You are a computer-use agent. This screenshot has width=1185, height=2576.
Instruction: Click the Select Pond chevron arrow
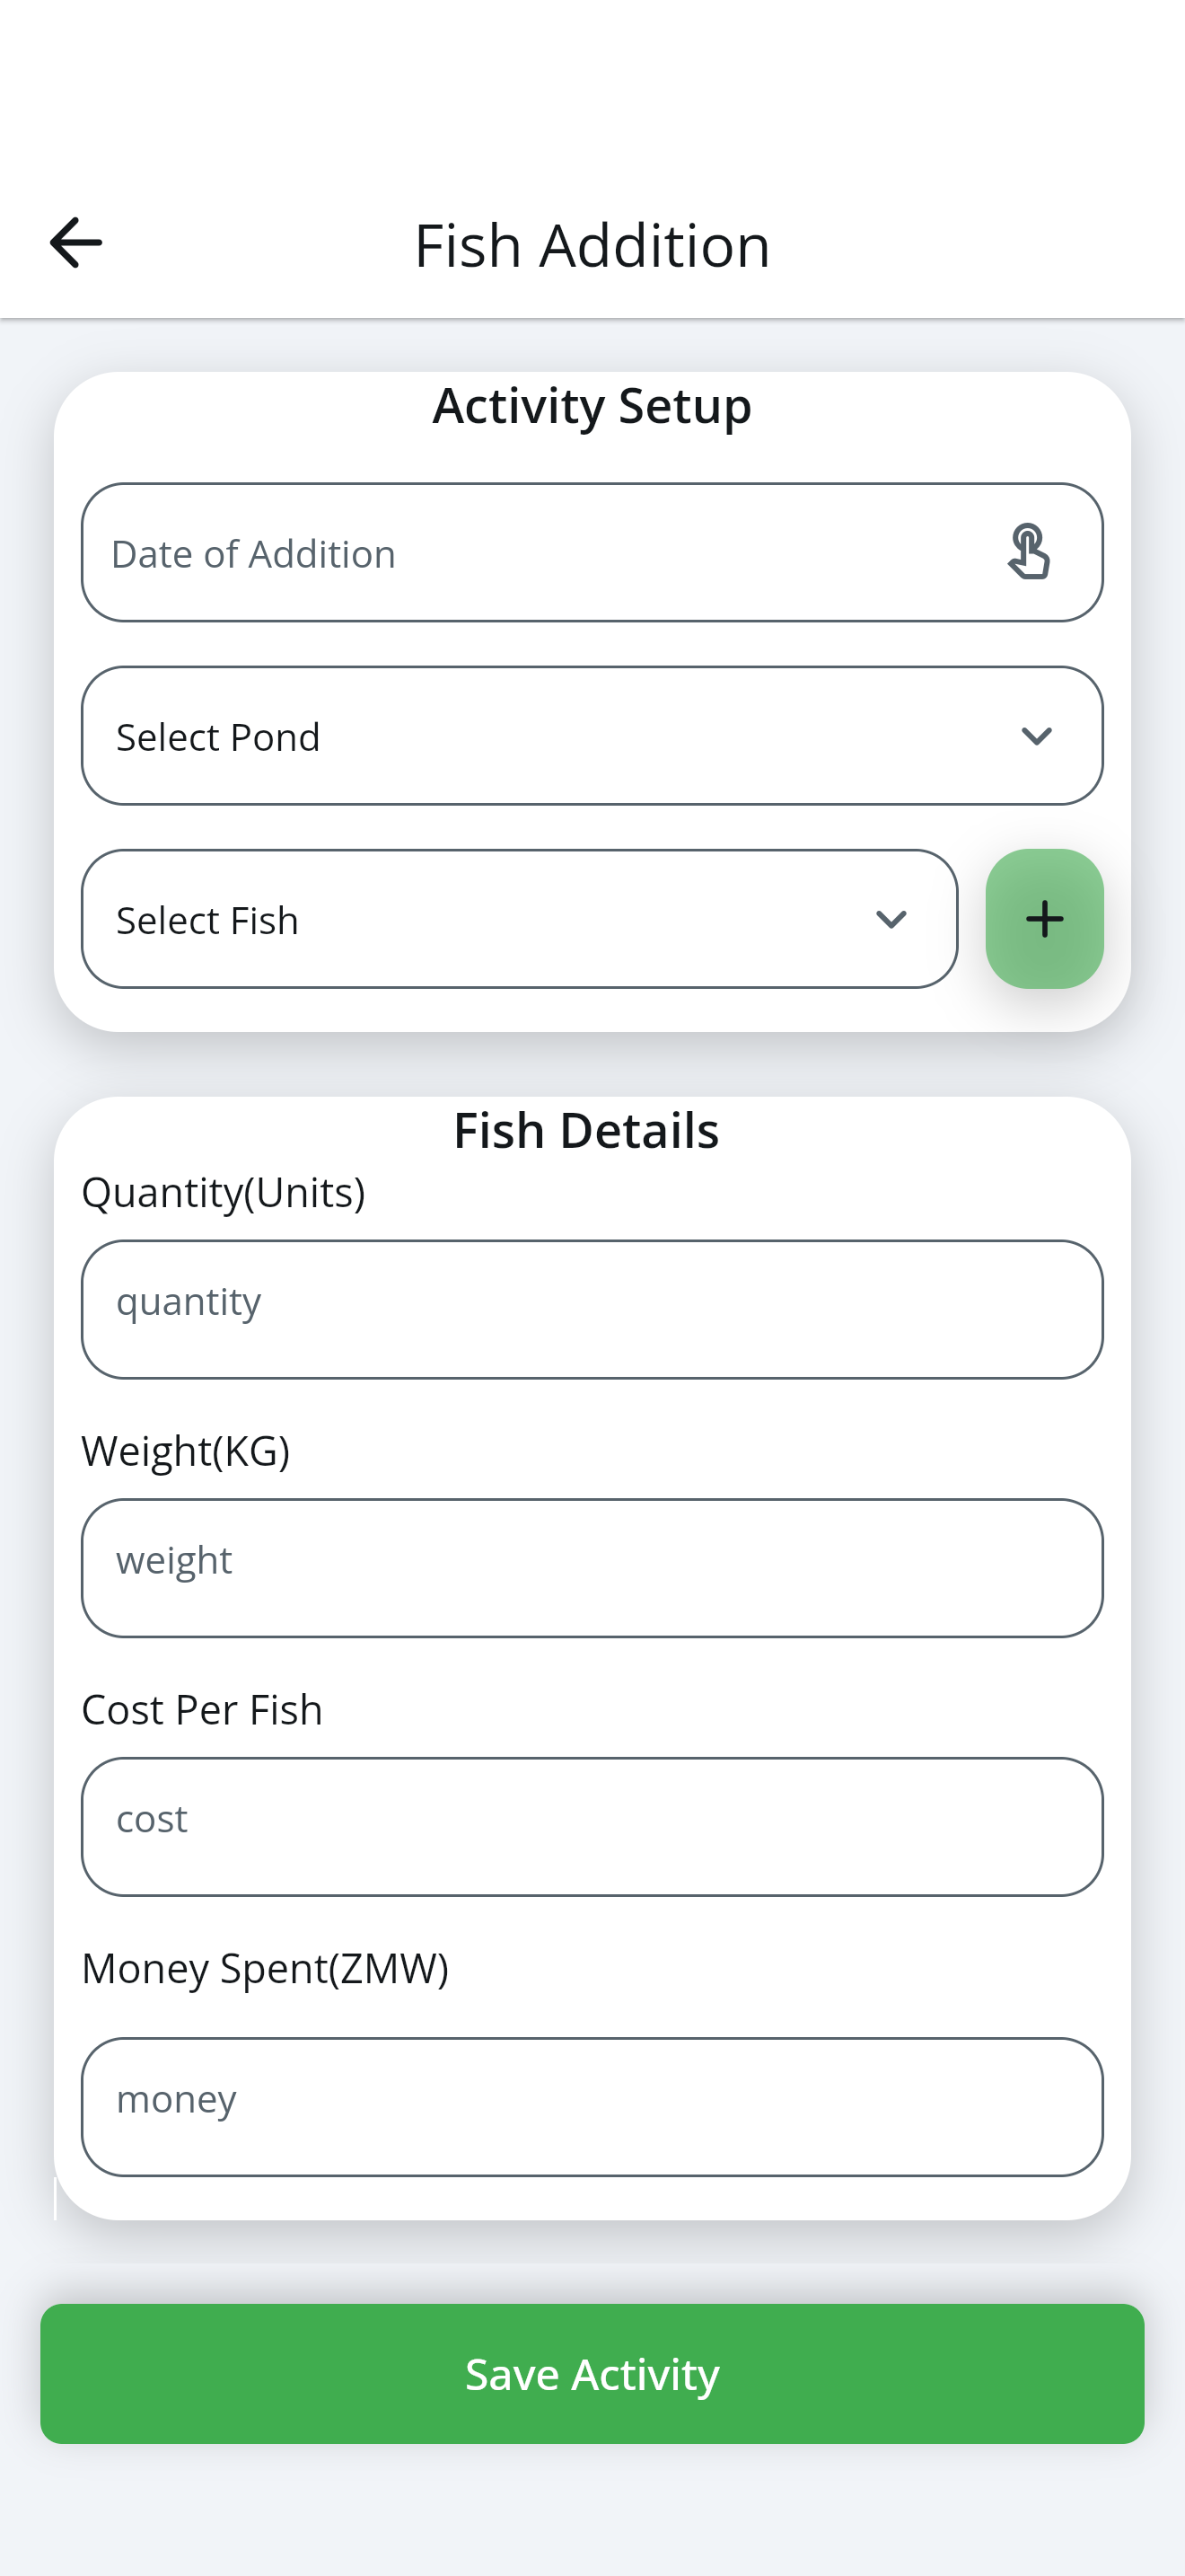tap(1036, 737)
